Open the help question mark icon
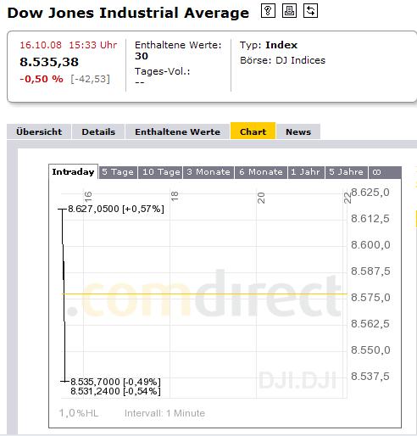 [268, 11]
